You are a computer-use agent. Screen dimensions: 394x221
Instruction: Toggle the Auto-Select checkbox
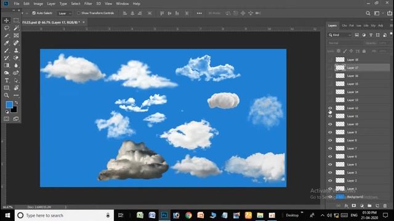click(x=34, y=13)
